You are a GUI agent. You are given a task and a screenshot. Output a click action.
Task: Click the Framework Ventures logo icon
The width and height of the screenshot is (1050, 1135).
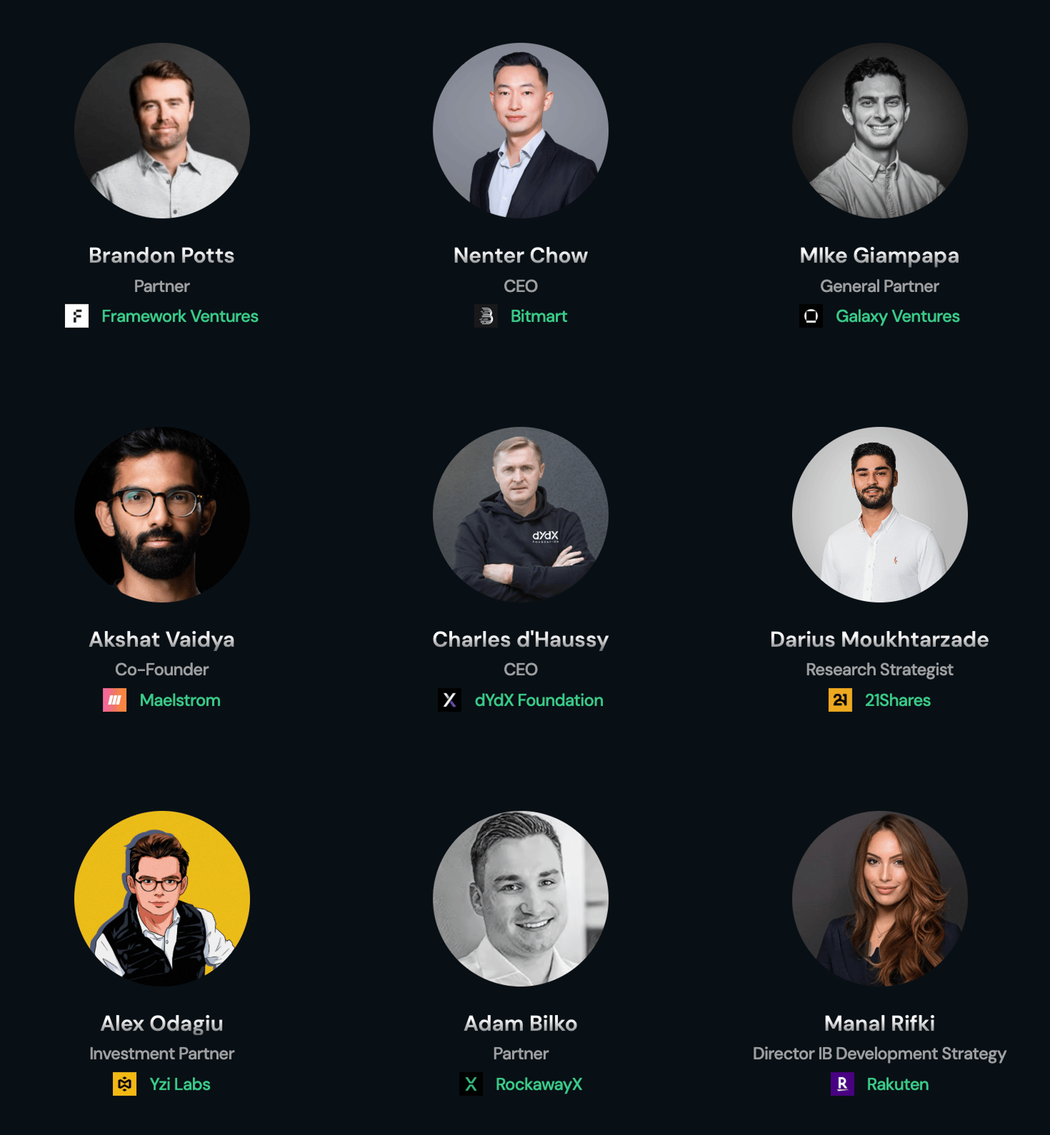(77, 316)
